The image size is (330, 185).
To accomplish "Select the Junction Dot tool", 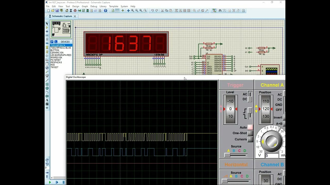I will [47, 31].
